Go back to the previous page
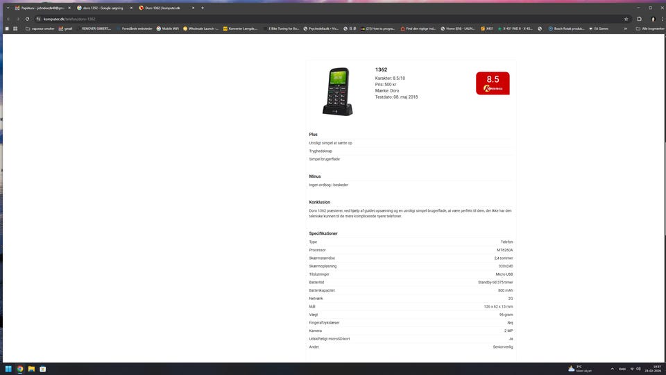The image size is (666, 375). 8,19
